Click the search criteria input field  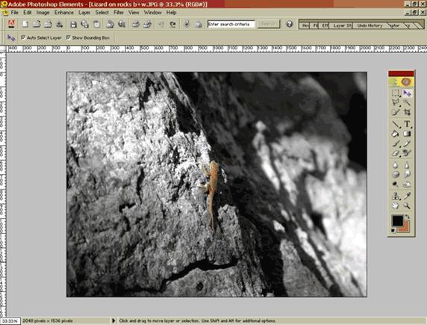[x=231, y=24]
